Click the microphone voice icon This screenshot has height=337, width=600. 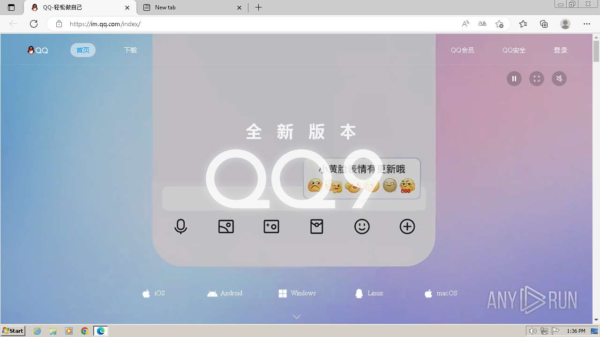180,227
